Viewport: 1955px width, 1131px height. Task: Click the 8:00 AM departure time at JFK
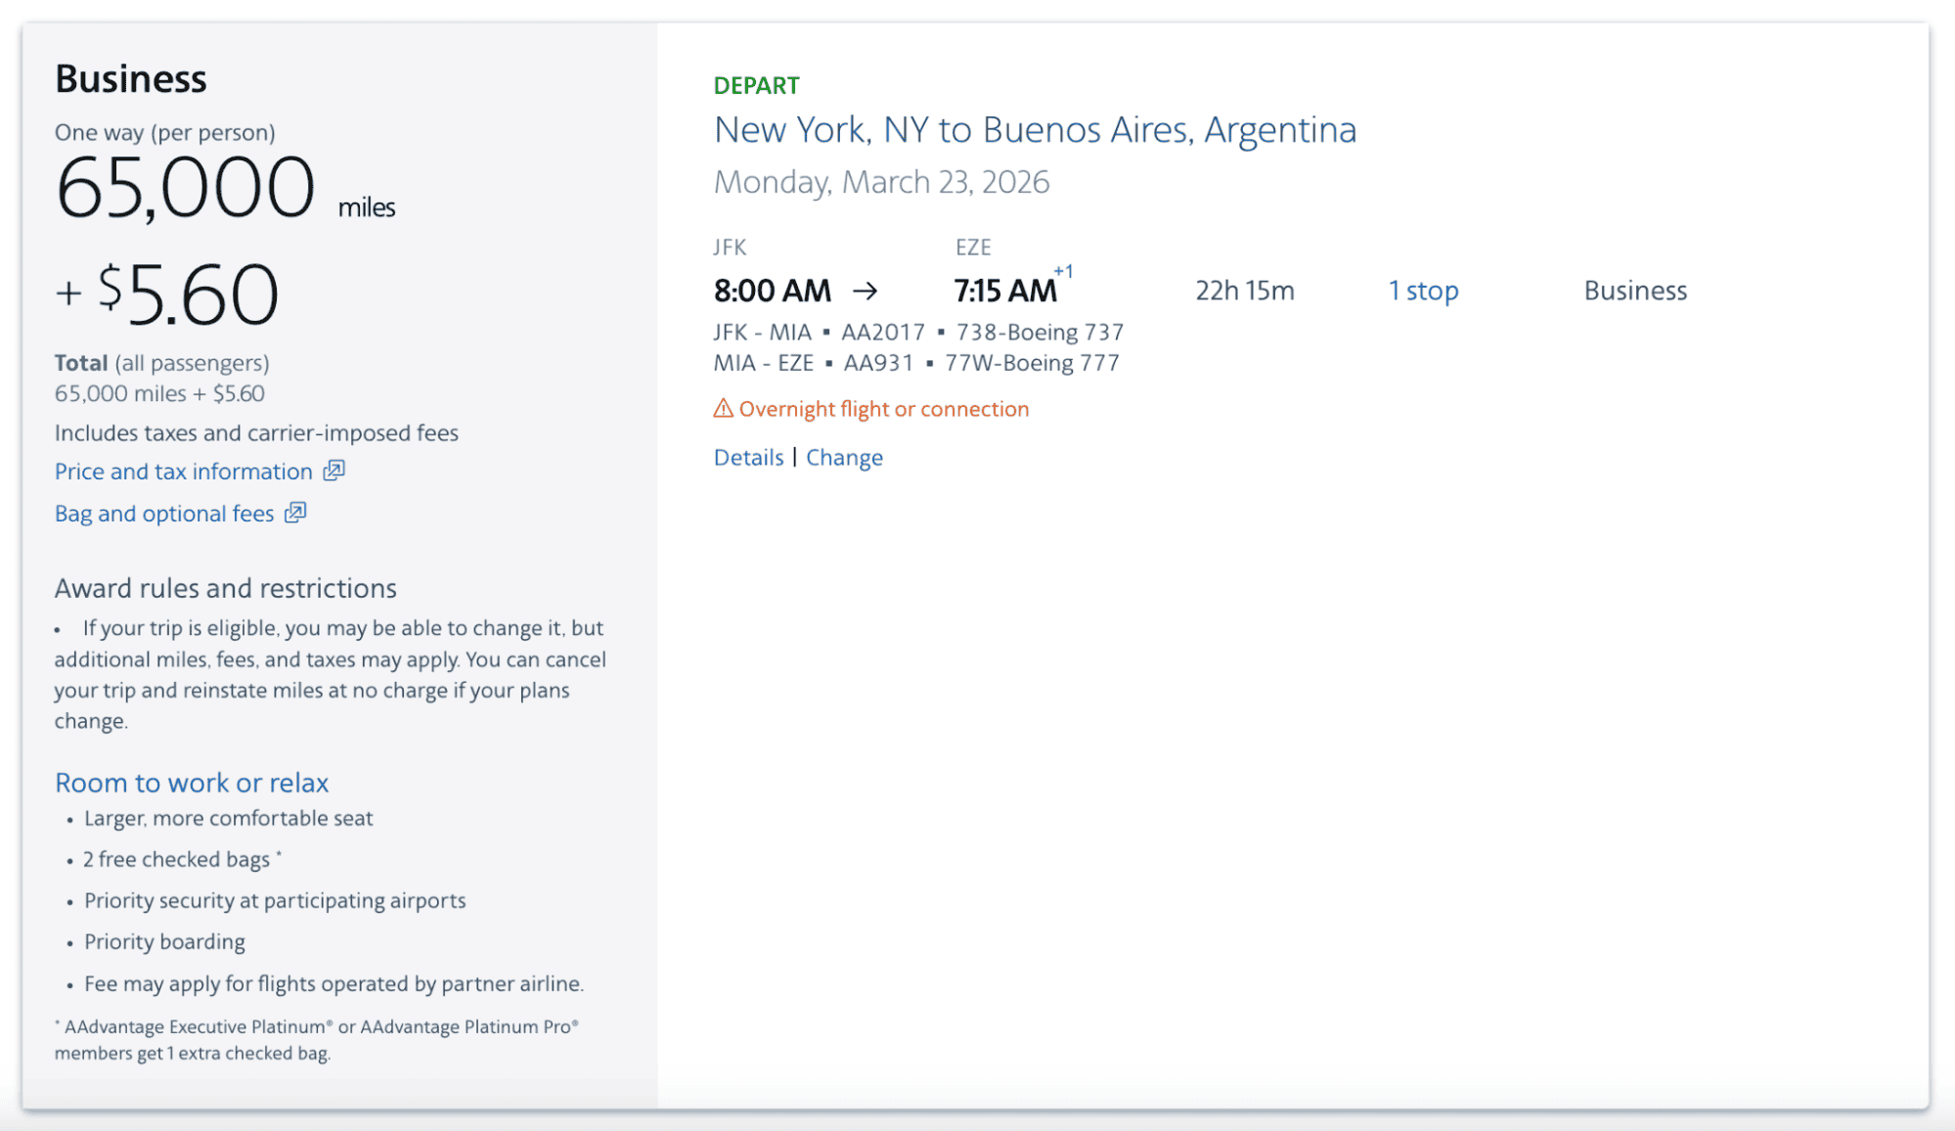pyautogui.click(x=772, y=290)
